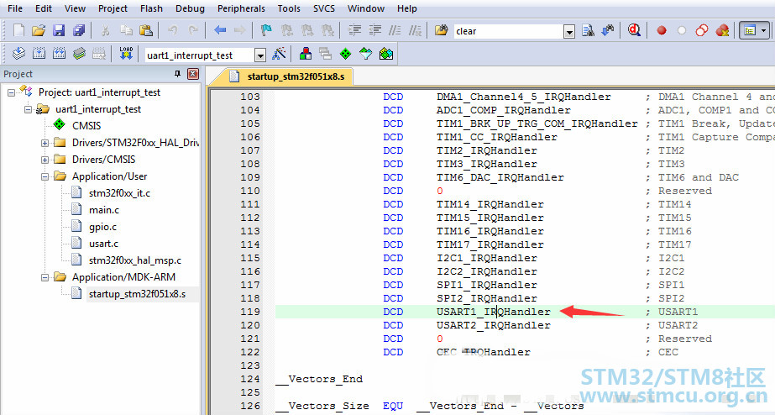Open Options for Target magic wand

tap(280, 54)
